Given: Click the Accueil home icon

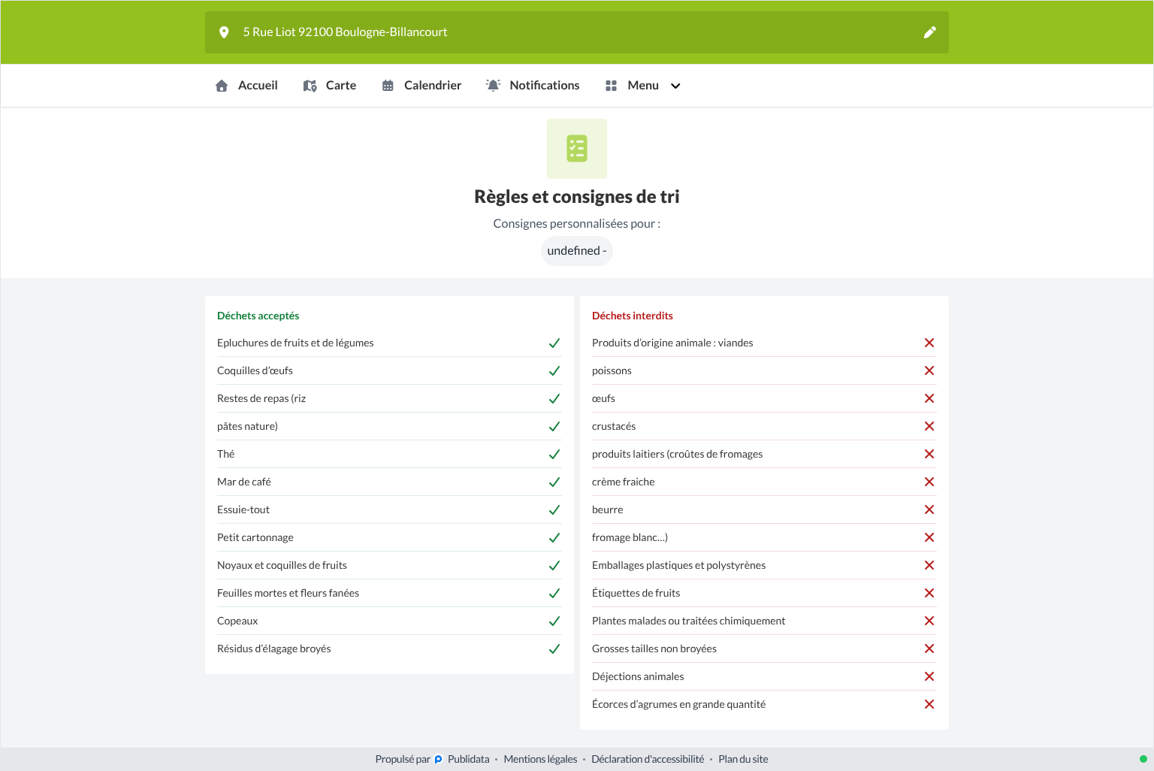Looking at the screenshot, I should (222, 86).
